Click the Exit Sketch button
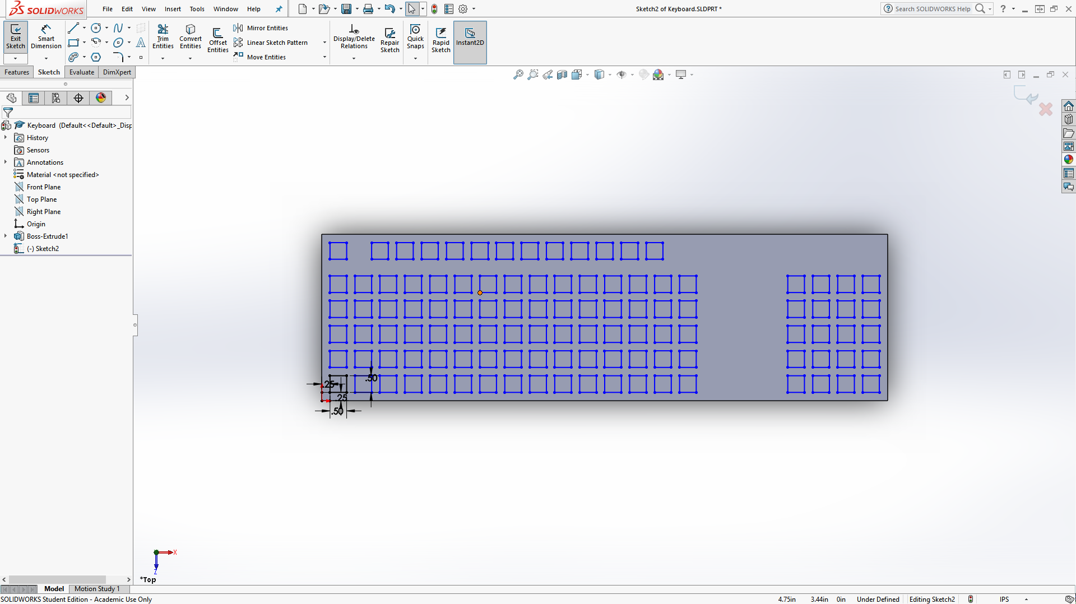The width and height of the screenshot is (1076, 604). tap(16, 37)
